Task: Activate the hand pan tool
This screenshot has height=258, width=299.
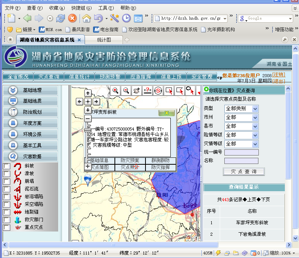Action: tap(136, 91)
